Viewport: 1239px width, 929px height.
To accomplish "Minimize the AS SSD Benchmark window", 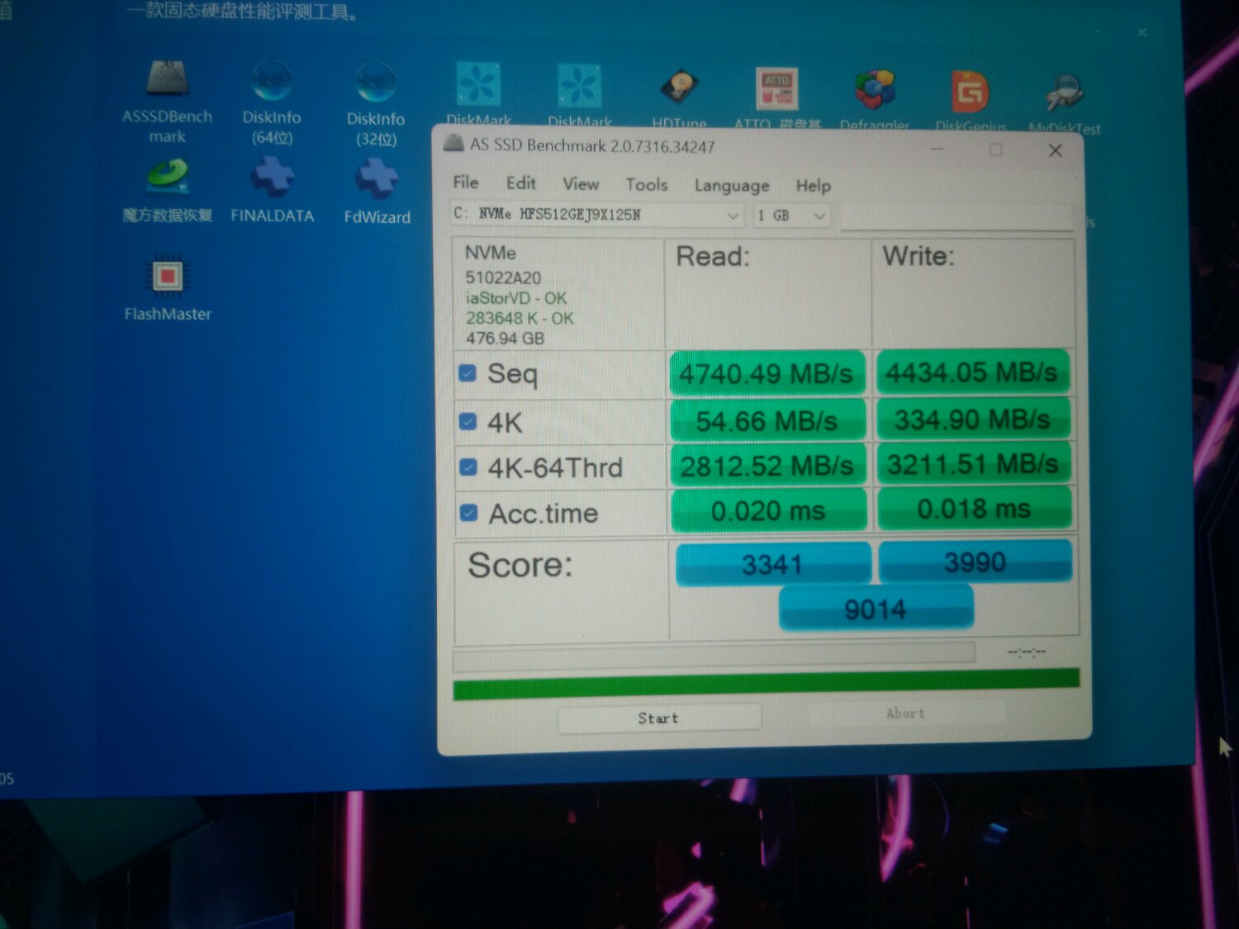I will 938,149.
